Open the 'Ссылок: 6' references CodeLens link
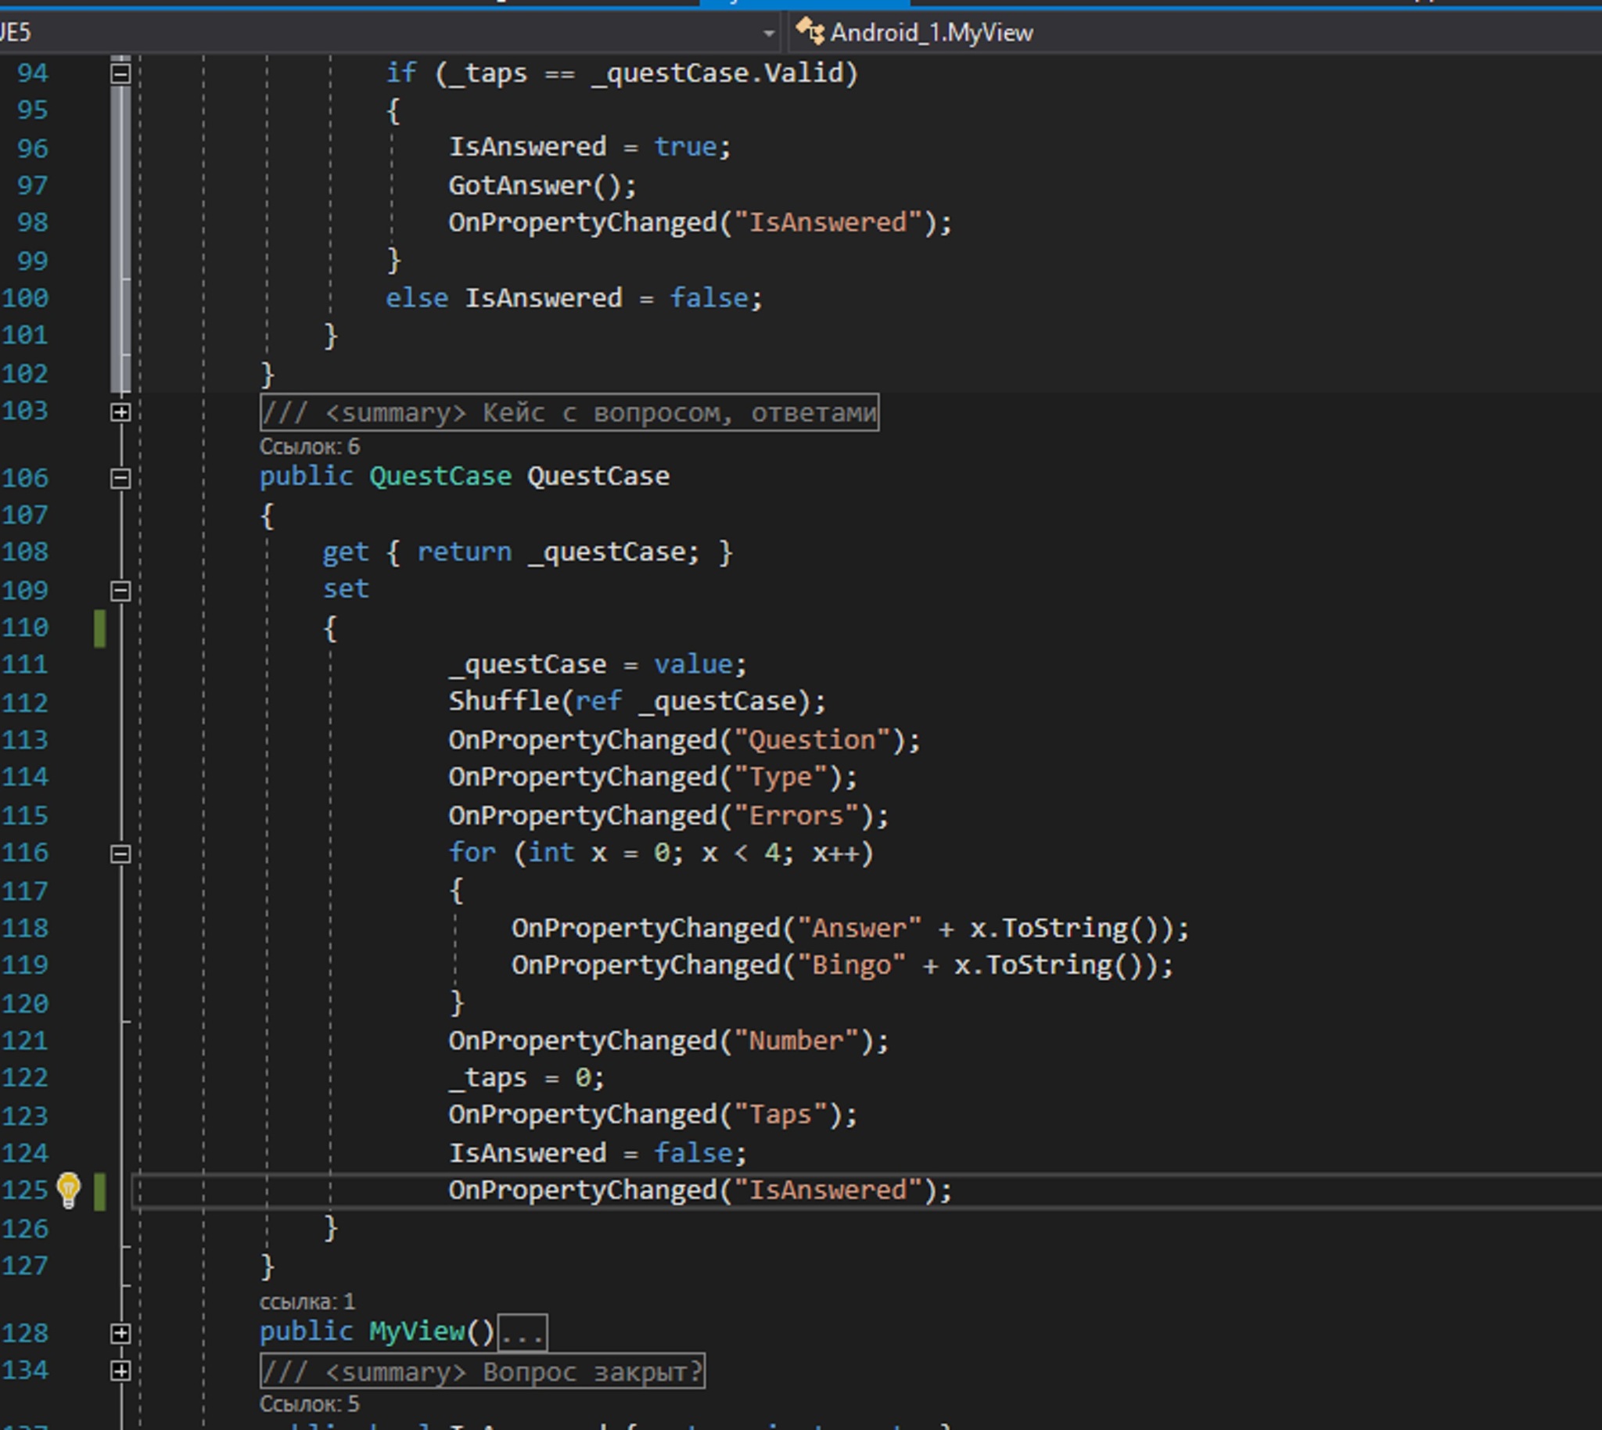1602x1430 pixels. (310, 446)
